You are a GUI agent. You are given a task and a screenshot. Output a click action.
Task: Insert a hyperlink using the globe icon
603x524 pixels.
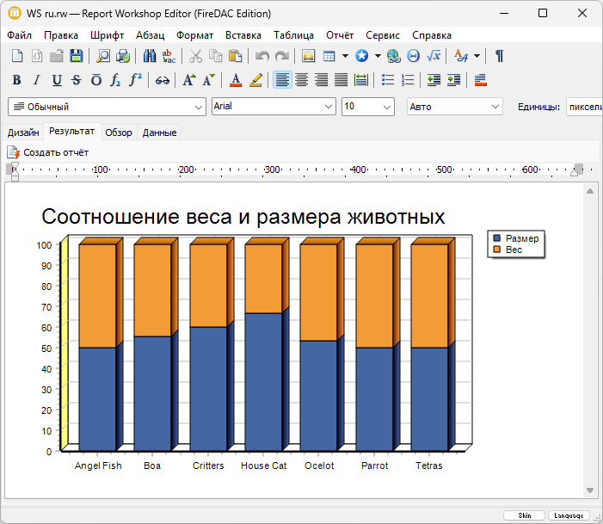tap(393, 56)
